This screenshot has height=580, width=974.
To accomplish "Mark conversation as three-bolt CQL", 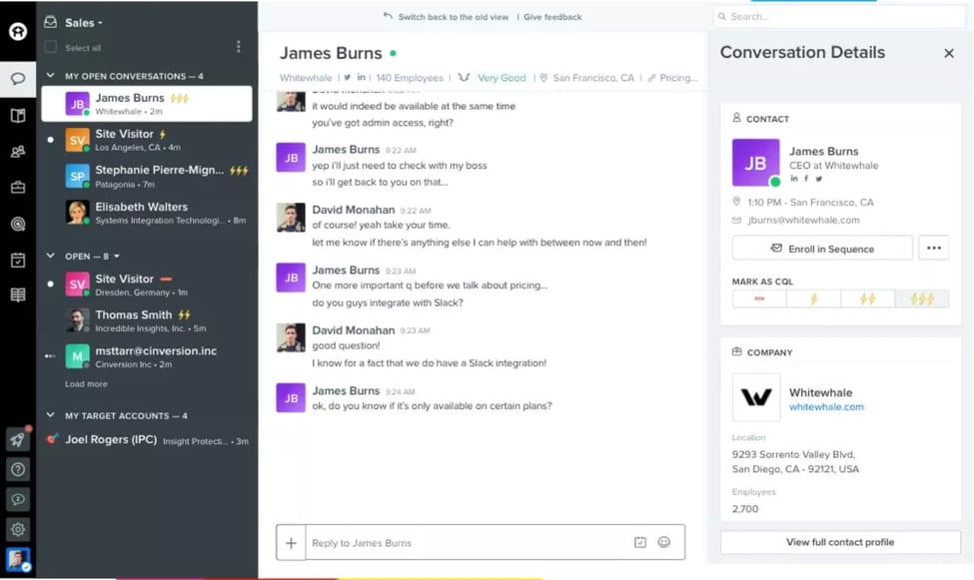I will (x=920, y=297).
